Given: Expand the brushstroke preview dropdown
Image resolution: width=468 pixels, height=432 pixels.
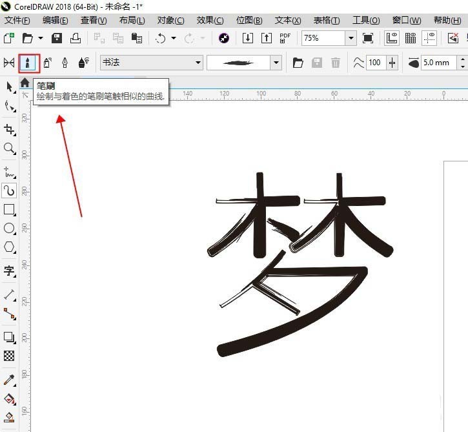Looking at the screenshot, I should click(x=276, y=63).
